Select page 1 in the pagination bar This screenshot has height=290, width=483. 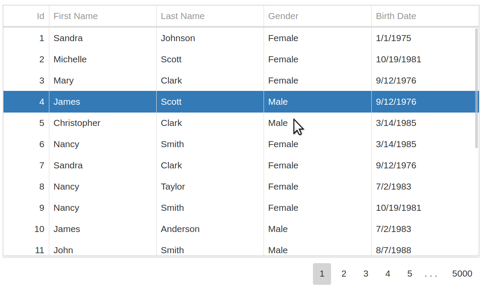click(x=322, y=274)
